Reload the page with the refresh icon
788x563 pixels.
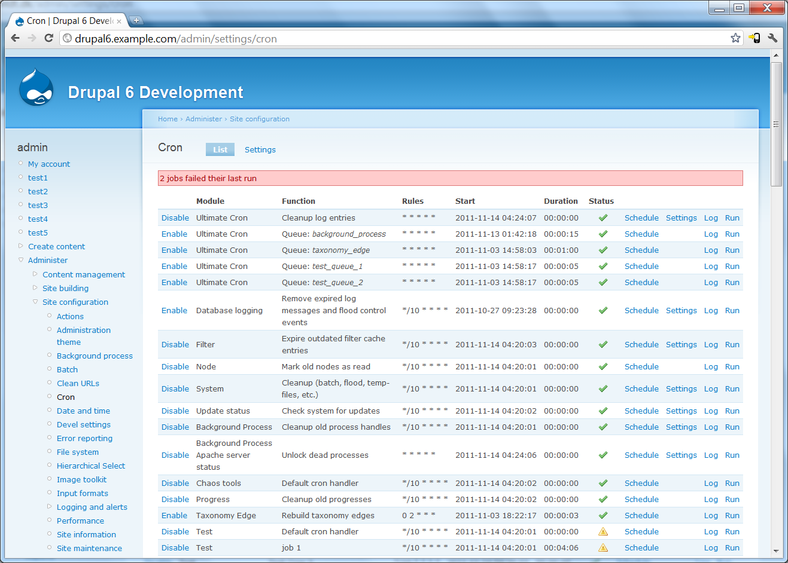tap(48, 38)
